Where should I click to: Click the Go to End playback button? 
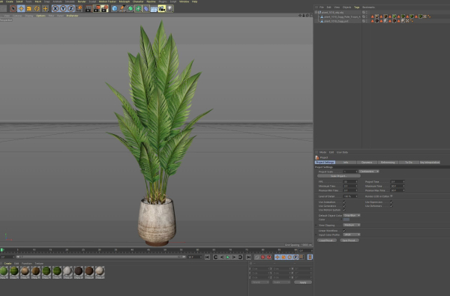(x=248, y=257)
